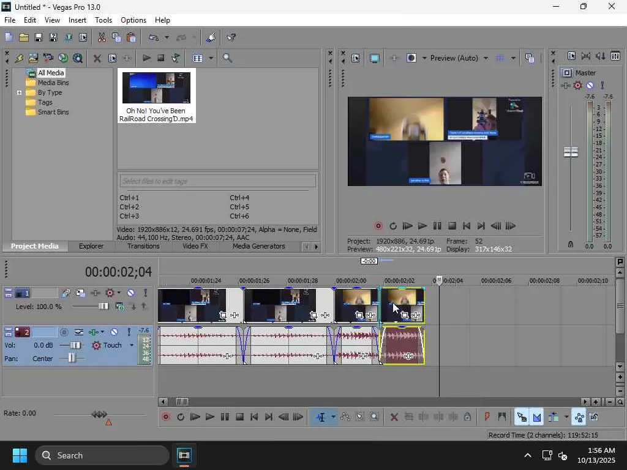Click the Get Media from web globe icon

click(x=63, y=58)
